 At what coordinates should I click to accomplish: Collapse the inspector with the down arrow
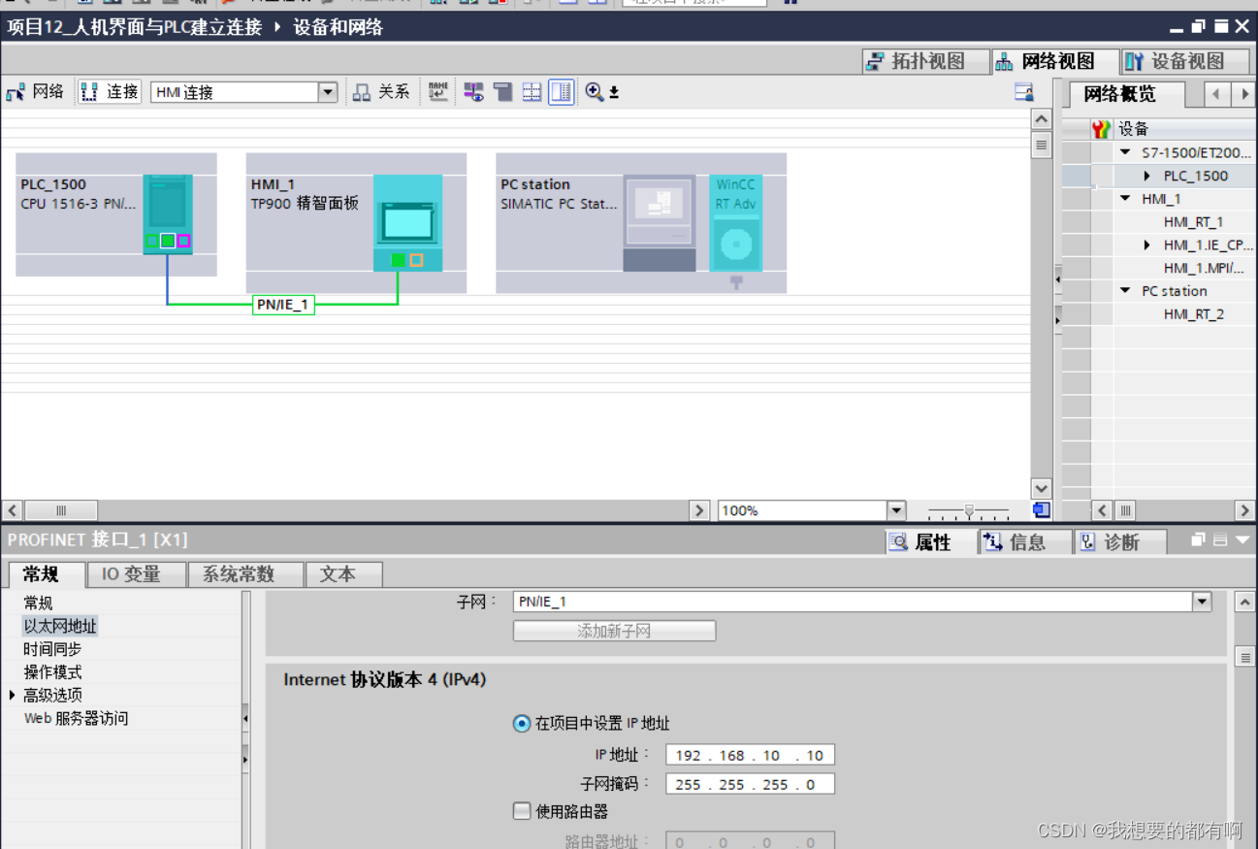click(1242, 540)
